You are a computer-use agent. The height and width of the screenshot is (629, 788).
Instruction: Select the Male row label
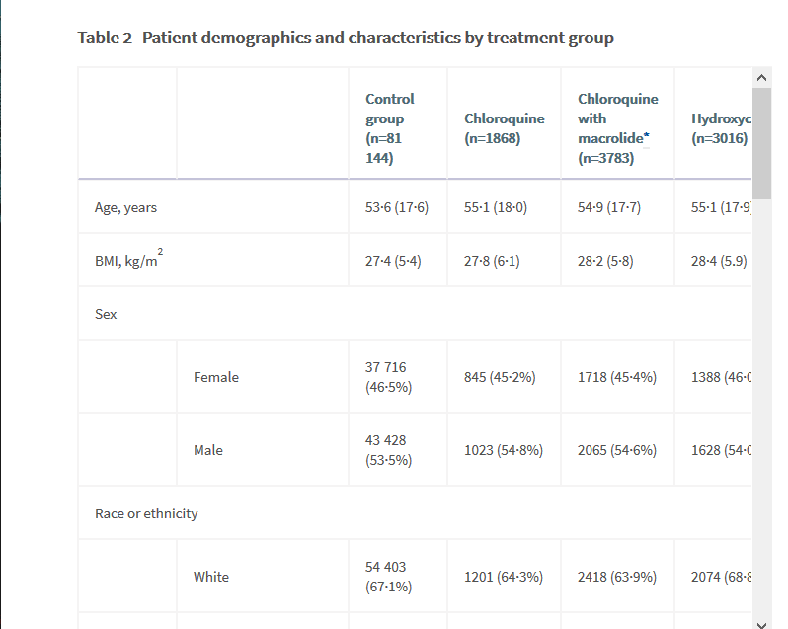point(208,450)
